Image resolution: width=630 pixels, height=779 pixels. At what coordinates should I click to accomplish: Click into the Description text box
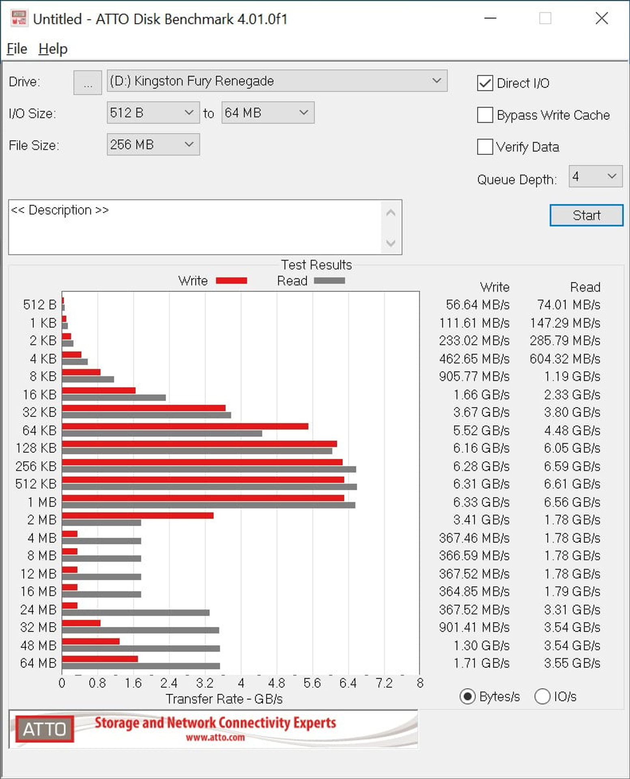(195, 227)
